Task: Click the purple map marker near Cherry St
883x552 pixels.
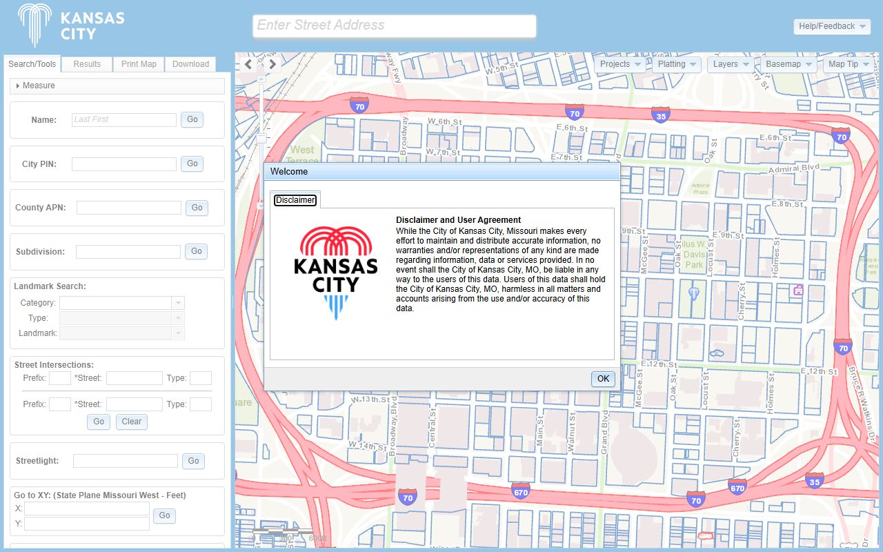Action: pyautogui.click(x=798, y=290)
